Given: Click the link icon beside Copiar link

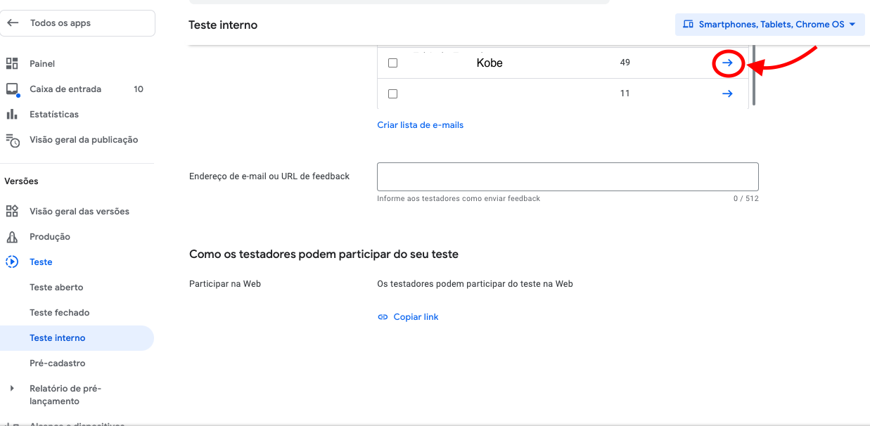Looking at the screenshot, I should (x=383, y=316).
